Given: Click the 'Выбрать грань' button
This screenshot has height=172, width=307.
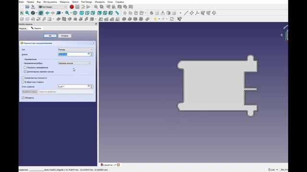Looking at the screenshot, I should pos(30,92).
